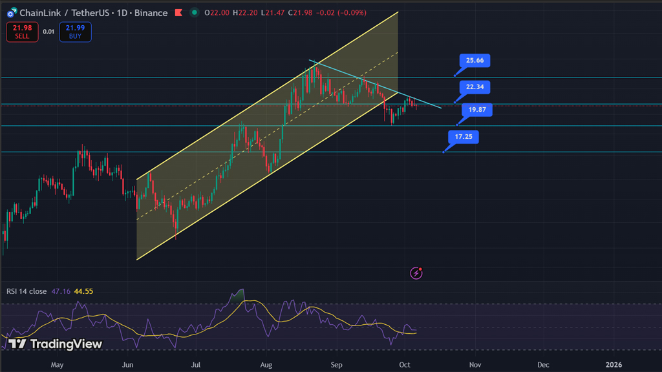
Task: Select the 25.66 price label callout
Action: pos(475,61)
